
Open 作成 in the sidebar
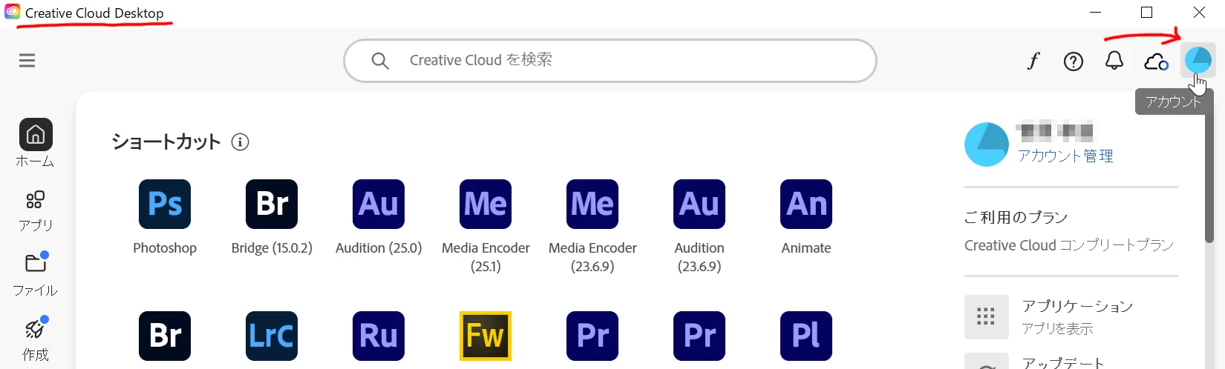(36, 339)
